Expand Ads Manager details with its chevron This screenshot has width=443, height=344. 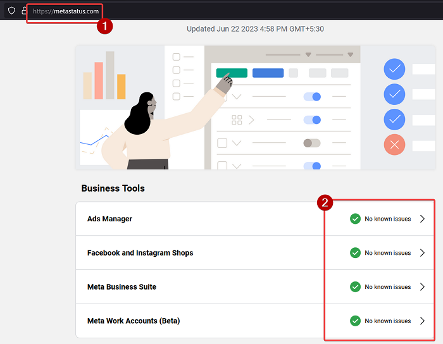422,219
